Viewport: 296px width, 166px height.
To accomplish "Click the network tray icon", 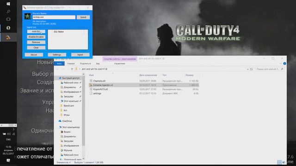I will pyautogui.click(x=13, y=134).
